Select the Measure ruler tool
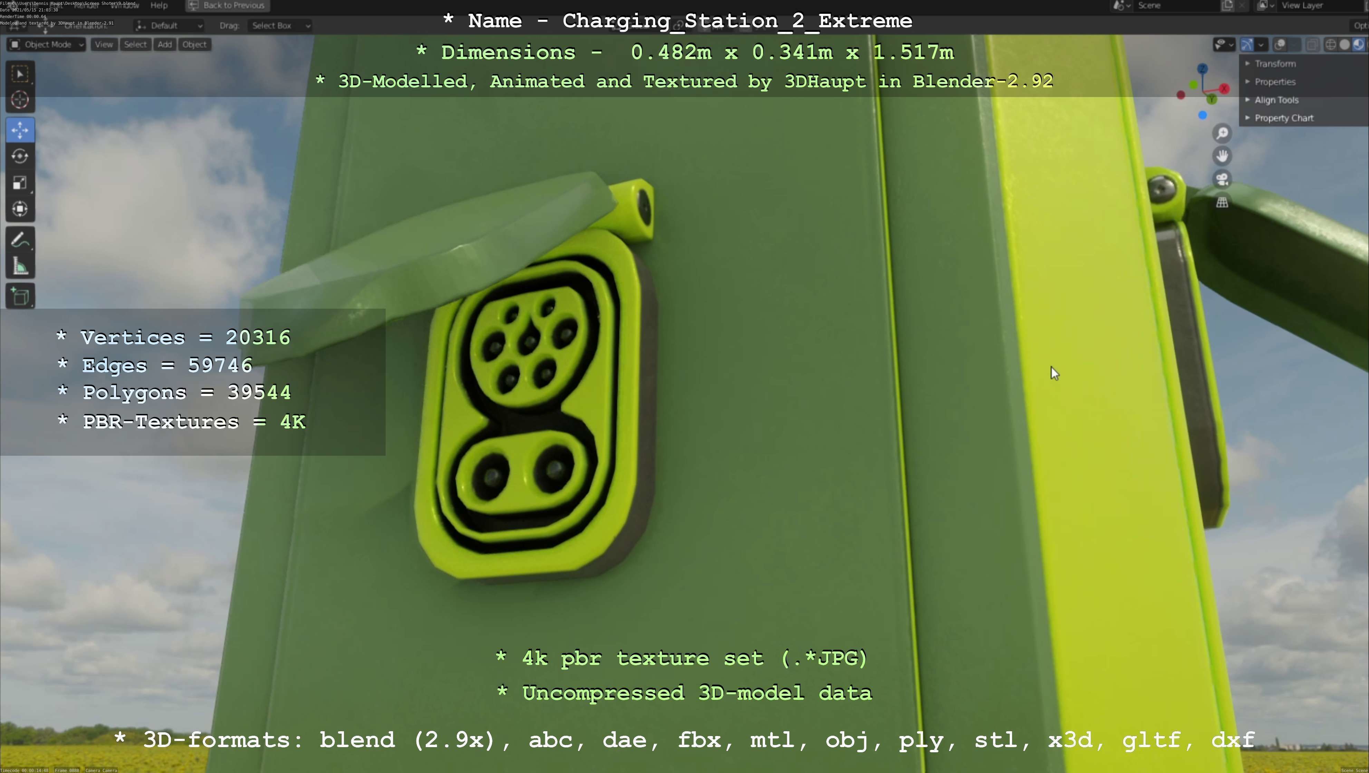The width and height of the screenshot is (1369, 773). [20, 266]
